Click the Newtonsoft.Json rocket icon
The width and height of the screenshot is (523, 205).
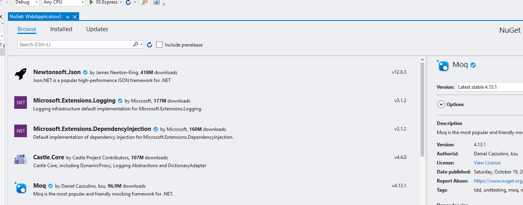[x=21, y=74]
